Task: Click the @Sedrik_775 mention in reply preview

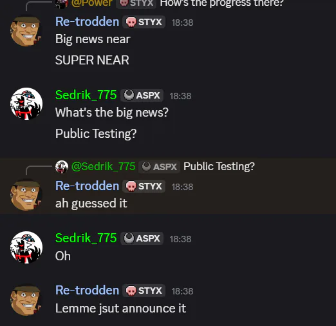Action: click(104, 166)
